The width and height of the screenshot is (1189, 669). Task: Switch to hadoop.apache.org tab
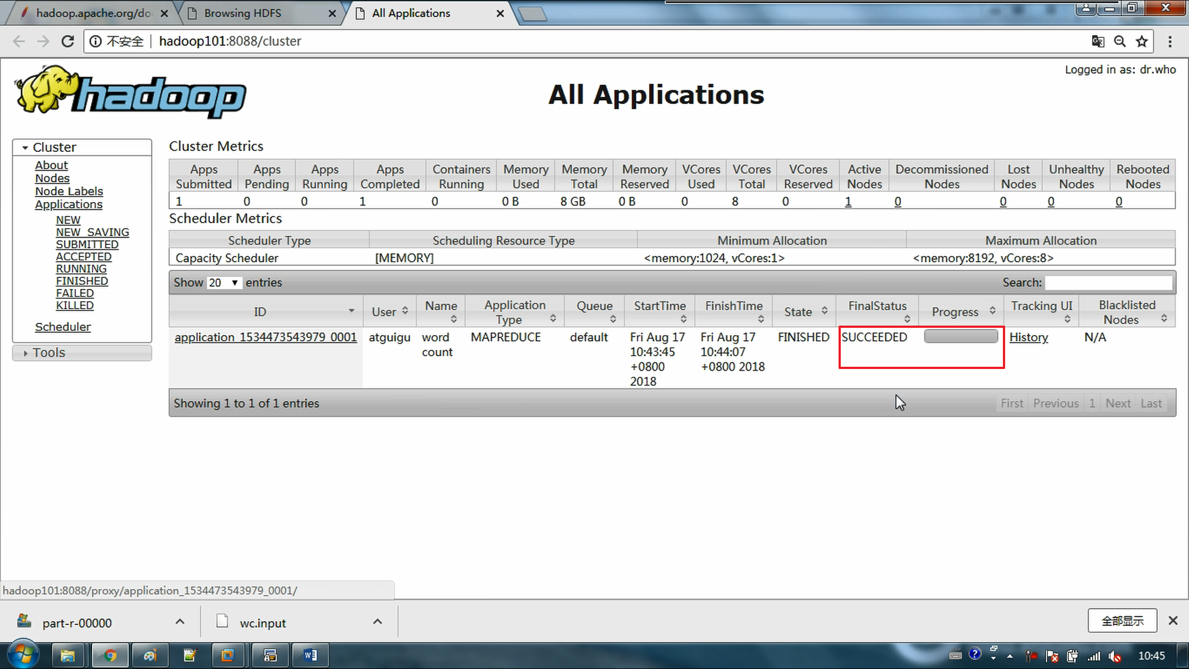(x=92, y=13)
